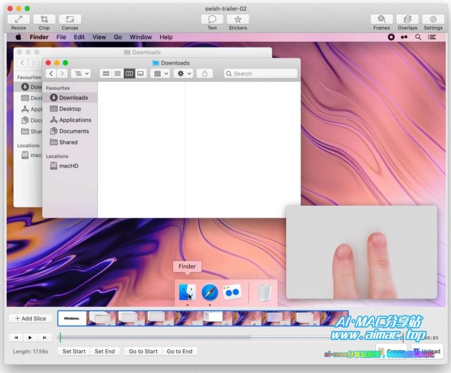Click the 'Length: 17.56s' label

tap(31, 352)
